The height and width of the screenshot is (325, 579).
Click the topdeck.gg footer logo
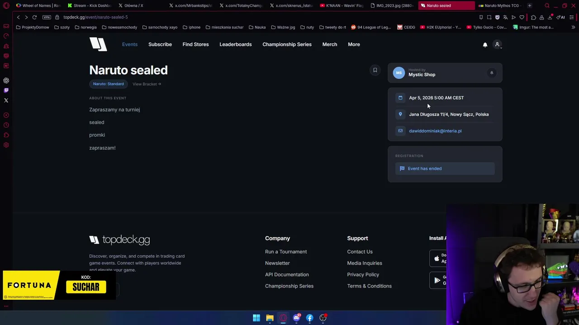pyautogui.click(x=119, y=240)
